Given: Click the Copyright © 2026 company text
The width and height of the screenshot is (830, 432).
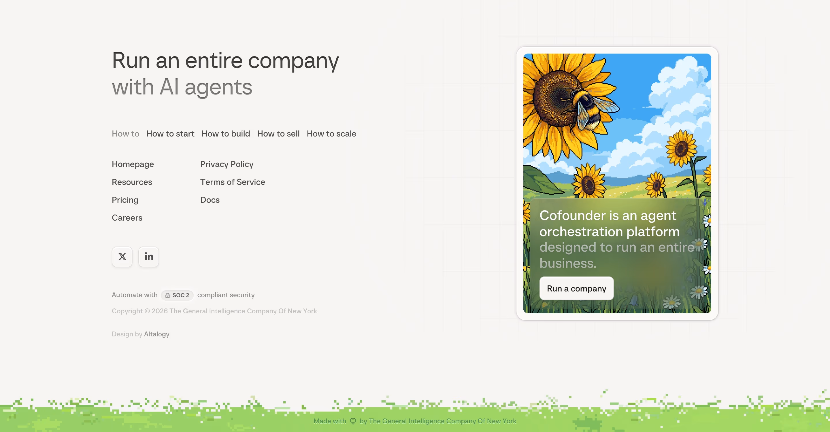Looking at the screenshot, I should [214, 311].
